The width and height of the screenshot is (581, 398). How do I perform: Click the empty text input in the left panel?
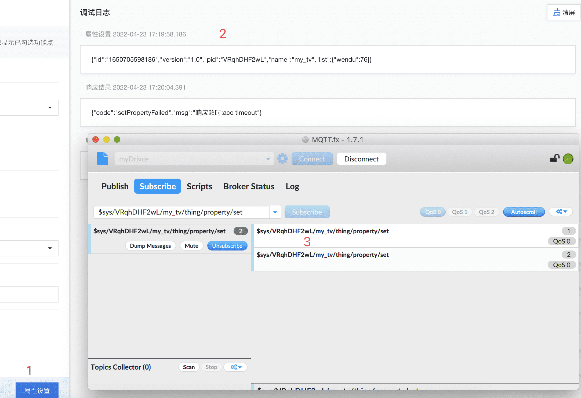click(29, 294)
